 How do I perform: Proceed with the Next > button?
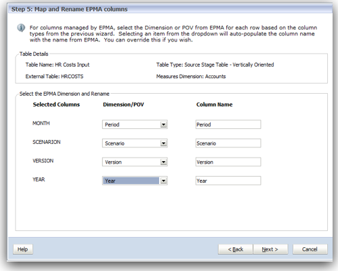[x=270, y=249]
